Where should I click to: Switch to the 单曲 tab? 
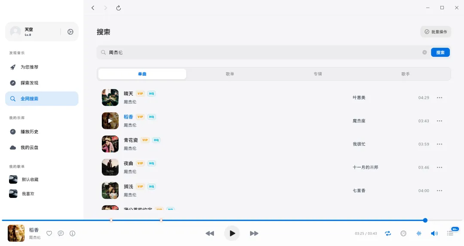[x=142, y=74]
